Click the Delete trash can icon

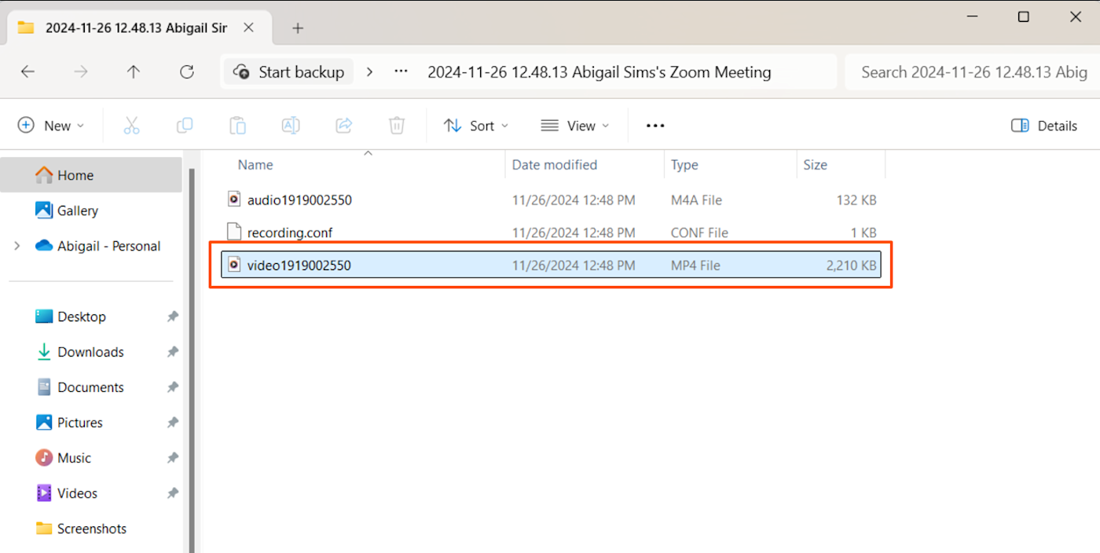(397, 126)
